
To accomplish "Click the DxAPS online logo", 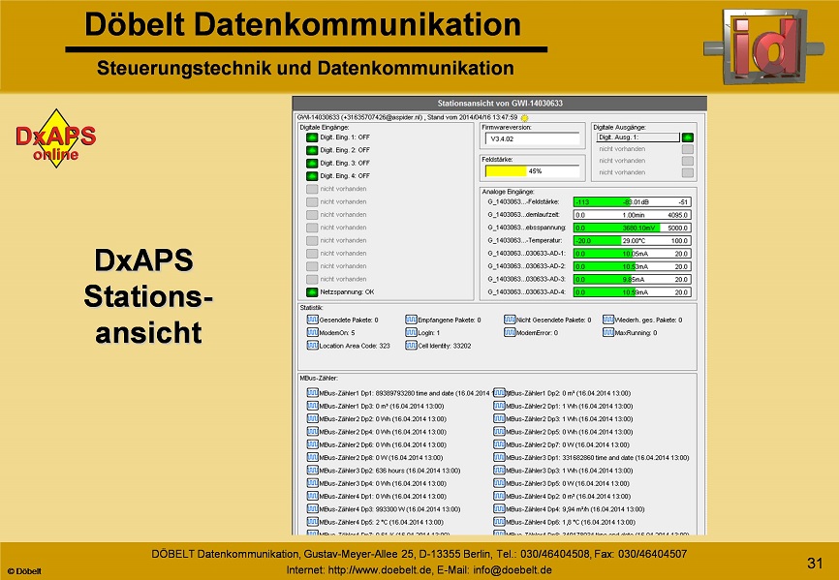I will pos(56,139).
